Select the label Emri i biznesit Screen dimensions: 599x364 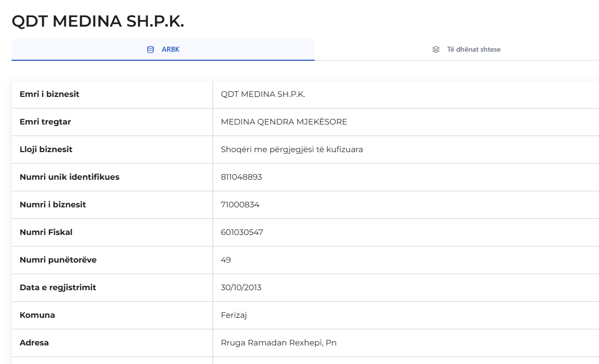[x=49, y=94]
